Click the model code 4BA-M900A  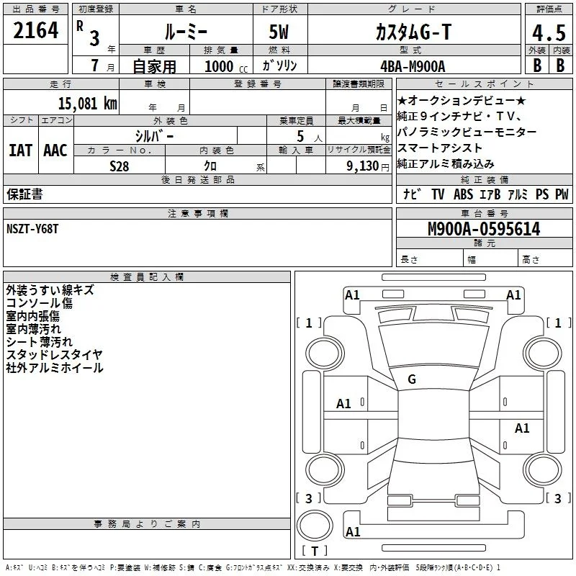tap(413, 66)
